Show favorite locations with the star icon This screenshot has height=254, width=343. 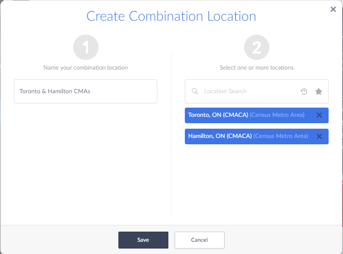(x=318, y=92)
